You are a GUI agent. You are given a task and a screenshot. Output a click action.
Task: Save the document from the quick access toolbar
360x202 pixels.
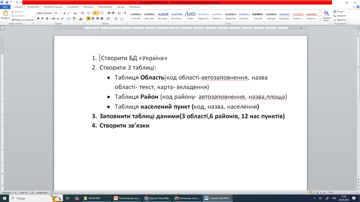[7, 2]
